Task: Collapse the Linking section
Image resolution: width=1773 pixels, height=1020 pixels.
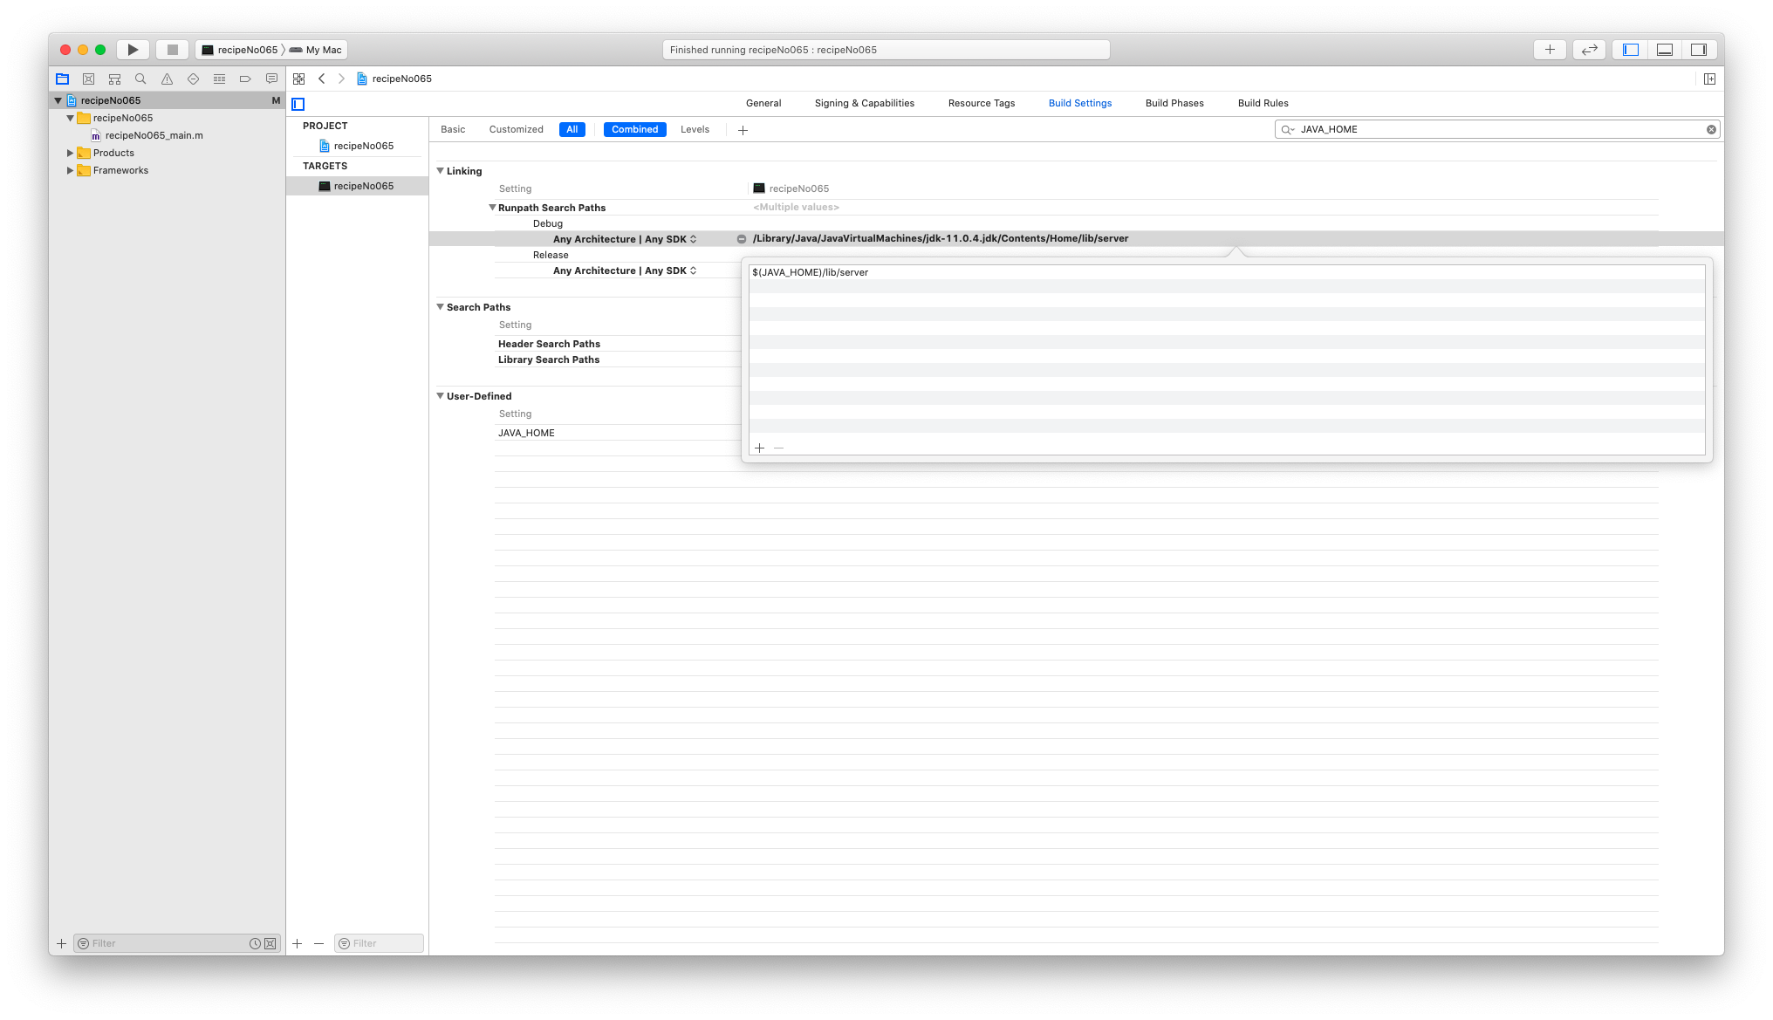Action: [x=441, y=171]
